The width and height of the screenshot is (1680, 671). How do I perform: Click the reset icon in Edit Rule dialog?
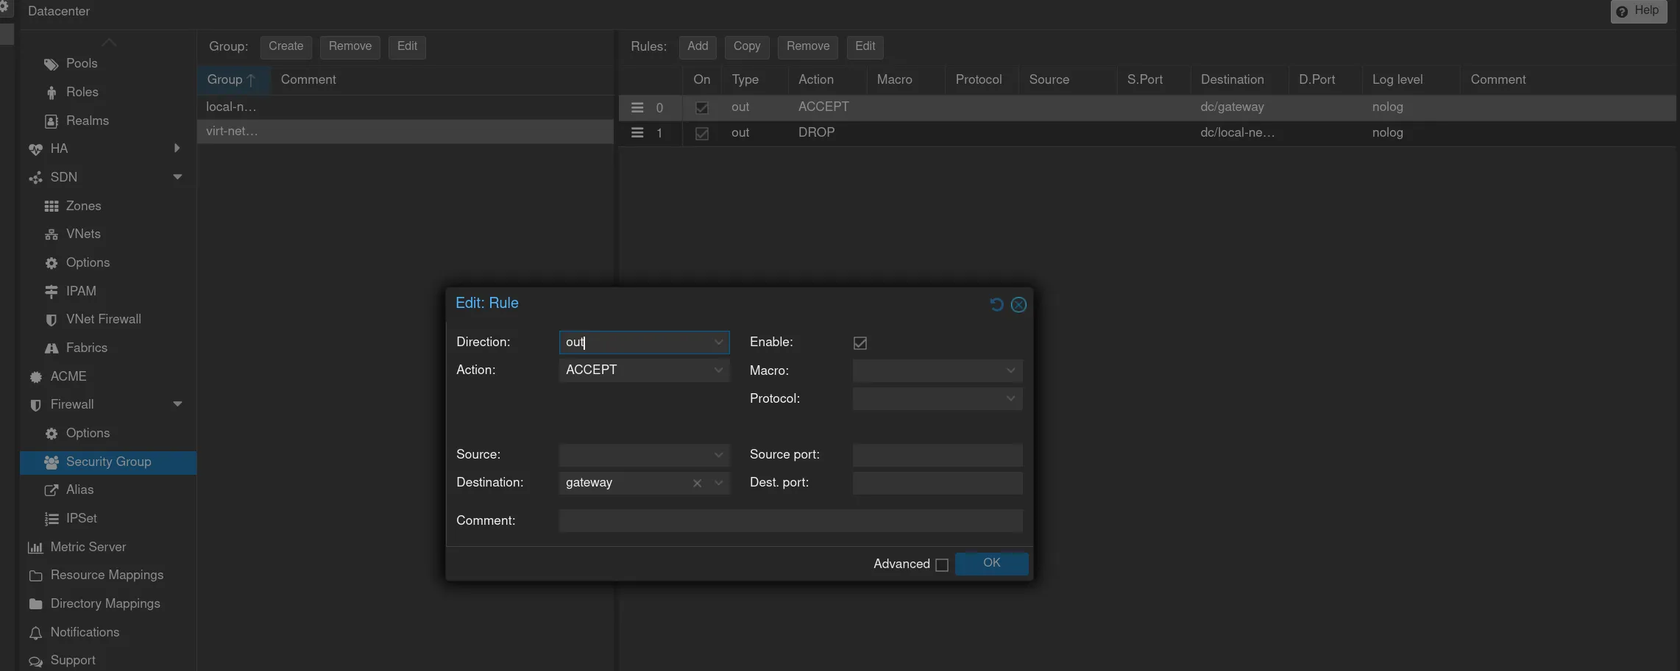tap(996, 304)
